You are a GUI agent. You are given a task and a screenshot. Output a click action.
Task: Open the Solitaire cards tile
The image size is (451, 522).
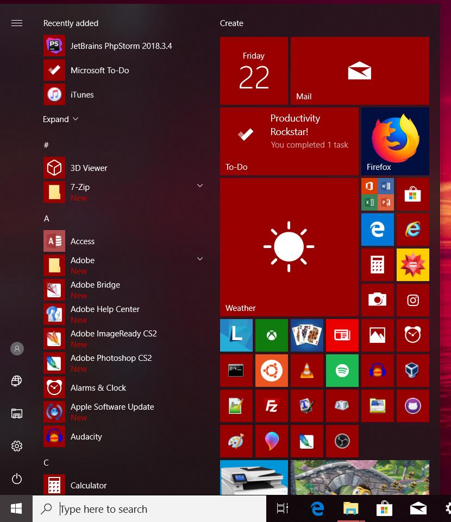tap(306, 335)
